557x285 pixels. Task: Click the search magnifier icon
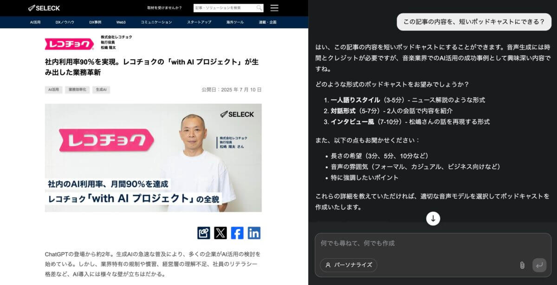[x=259, y=8]
